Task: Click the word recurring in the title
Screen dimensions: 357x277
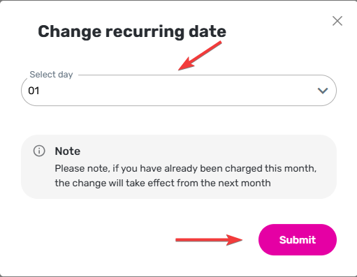Action: click(x=145, y=32)
